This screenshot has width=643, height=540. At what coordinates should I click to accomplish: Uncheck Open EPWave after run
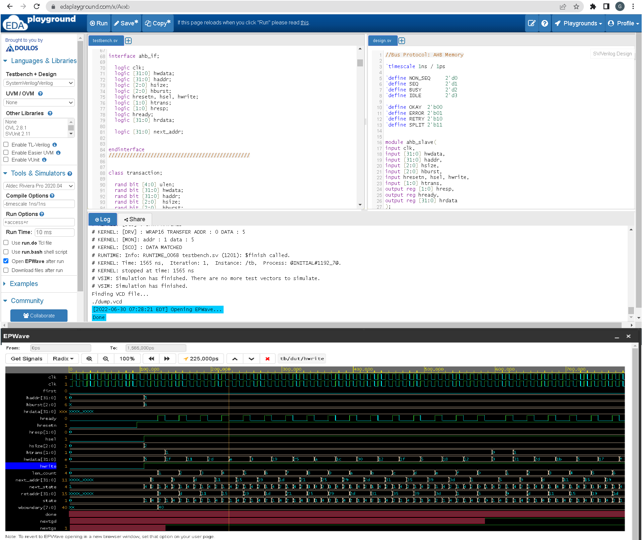(x=6, y=261)
